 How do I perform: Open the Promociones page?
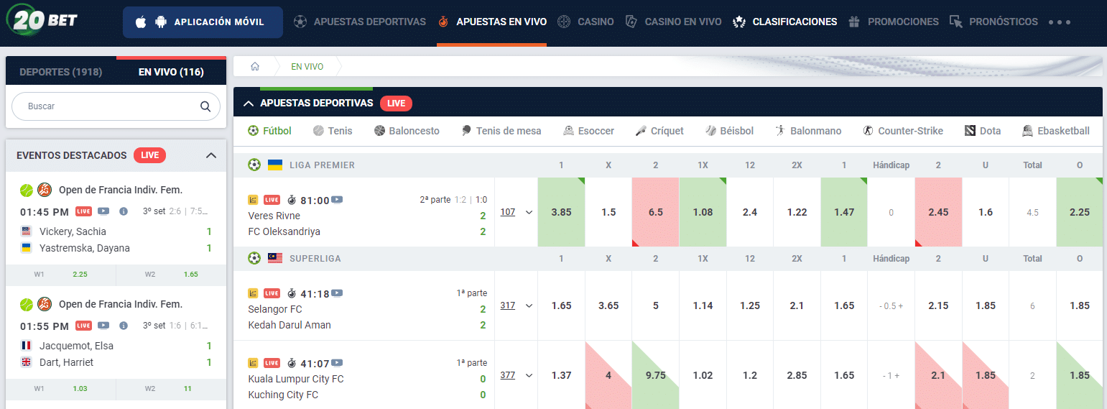pos(893,22)
